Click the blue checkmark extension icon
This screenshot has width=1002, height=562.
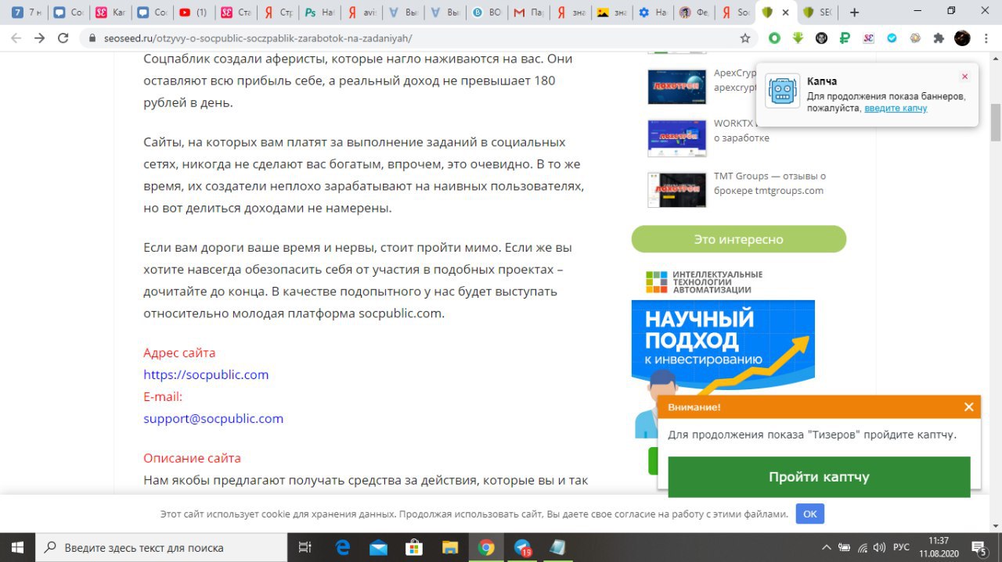point(892,38)
